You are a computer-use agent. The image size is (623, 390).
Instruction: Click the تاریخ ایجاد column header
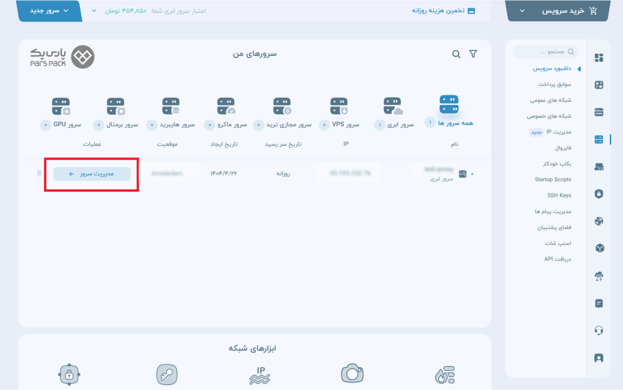tap(224, 144)
